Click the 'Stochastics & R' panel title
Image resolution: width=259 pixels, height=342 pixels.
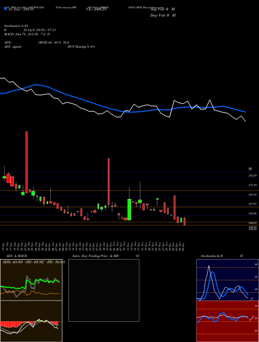(x=212, y=256)
